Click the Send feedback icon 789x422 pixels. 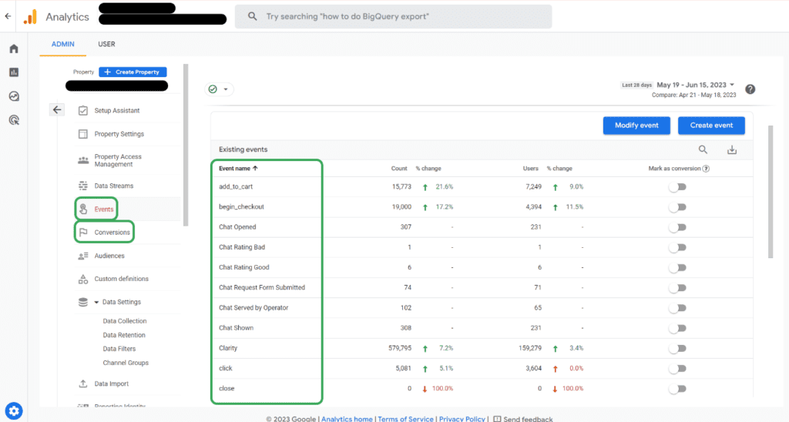point(497,418)
